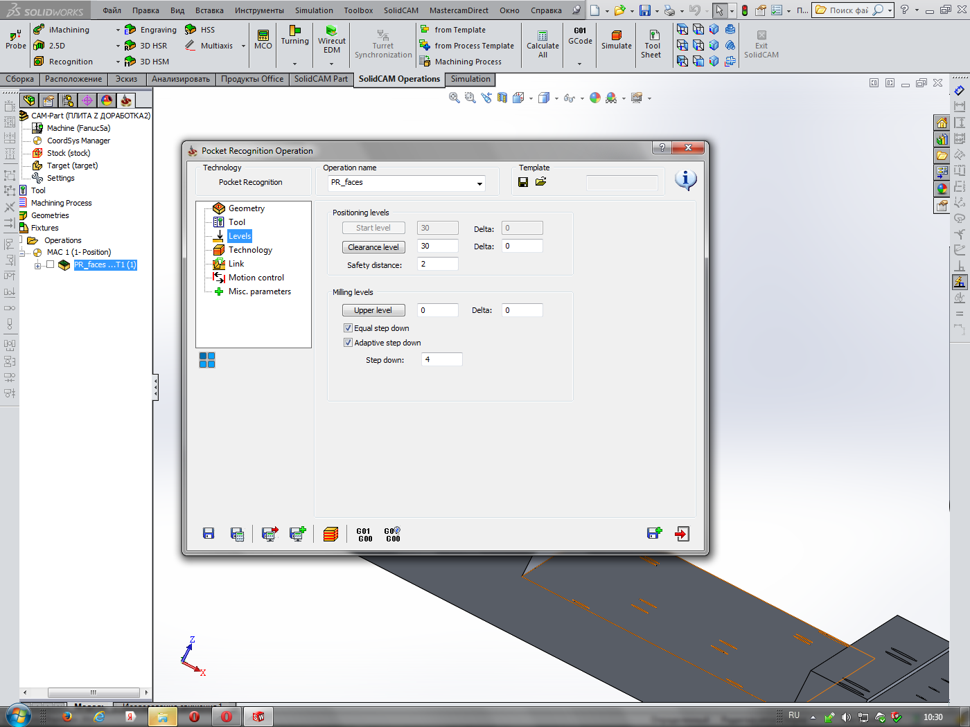Collapse the left feature manager panel
This screenshot has height=727, width=970.
tap(155, 388)
